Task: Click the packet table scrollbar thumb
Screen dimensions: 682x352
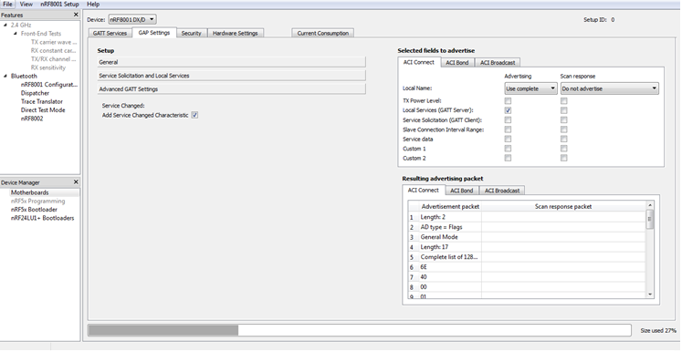Action: tap(650, 219)
